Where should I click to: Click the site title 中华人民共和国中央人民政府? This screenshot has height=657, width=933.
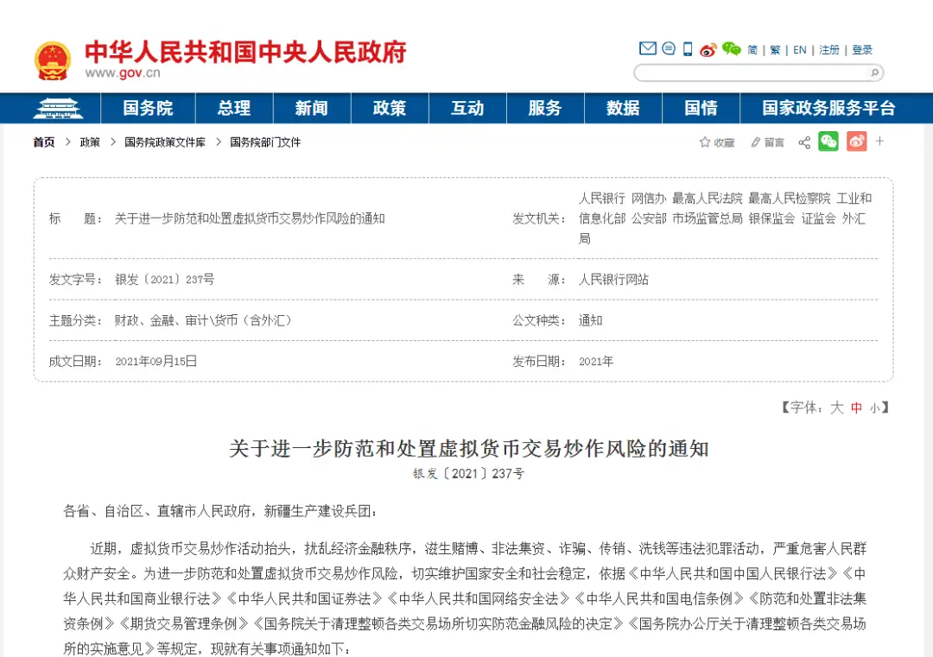(x=245, y=53)
